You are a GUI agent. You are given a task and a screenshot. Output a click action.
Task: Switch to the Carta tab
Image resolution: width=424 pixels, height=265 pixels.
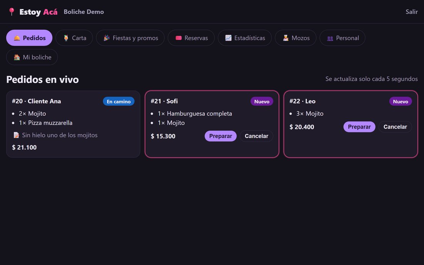point(74,38)
